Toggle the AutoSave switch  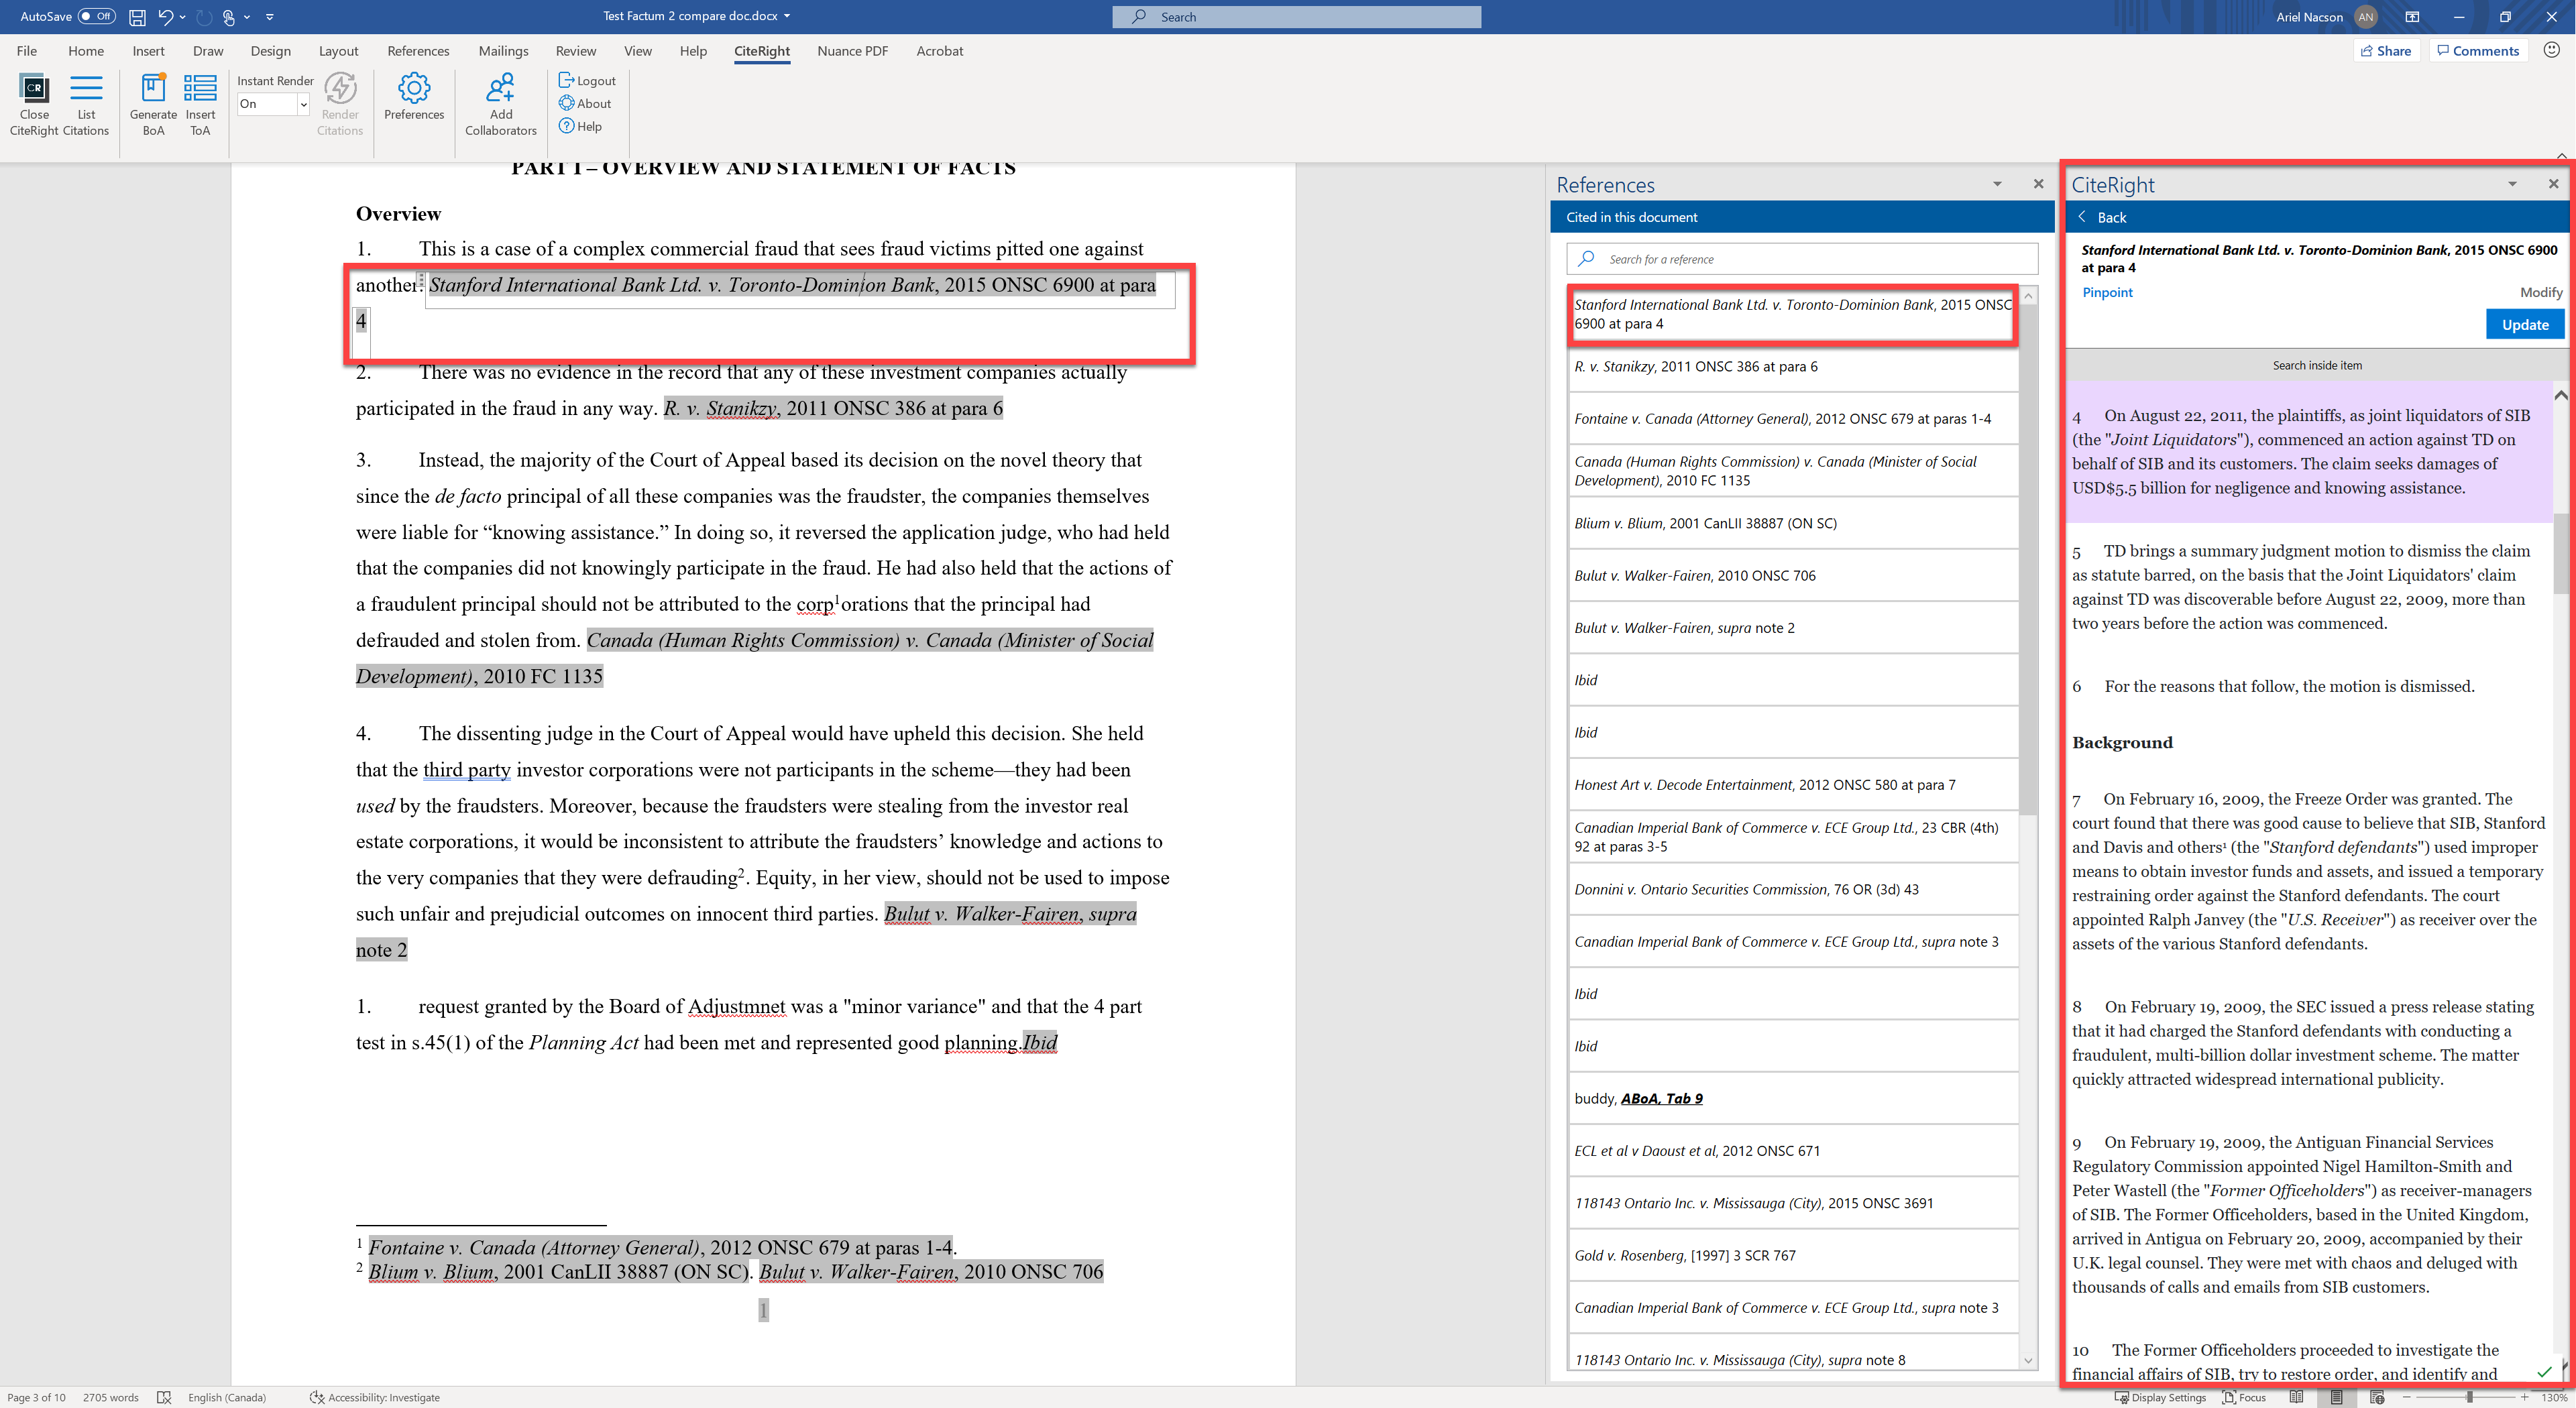tap(97, 16)
